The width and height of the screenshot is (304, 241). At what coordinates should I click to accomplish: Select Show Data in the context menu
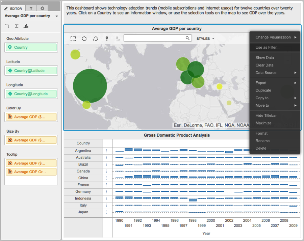pyautogui.click(x=265, y=57)
